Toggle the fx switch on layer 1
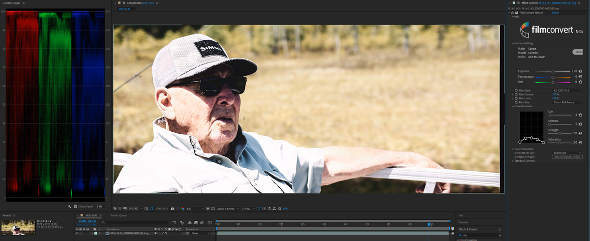Image resolution: width=590 pixels, height=241 pixels. 166,233
